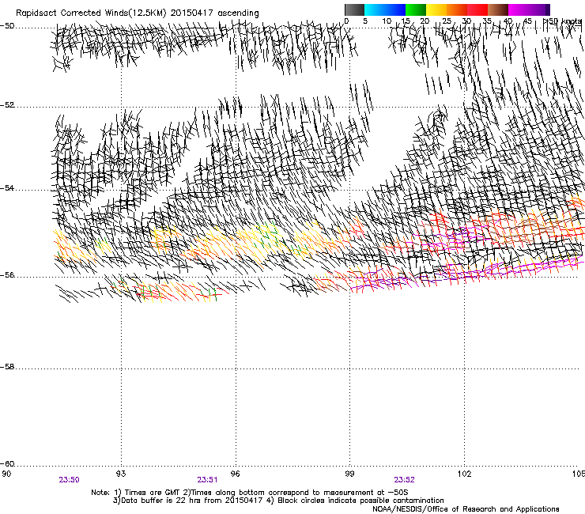Image resolution: width=585 pixels, height=514 pixels.
Task: Click the yellow 20-25 knots color swatch
Action: [x=436, y=9]
